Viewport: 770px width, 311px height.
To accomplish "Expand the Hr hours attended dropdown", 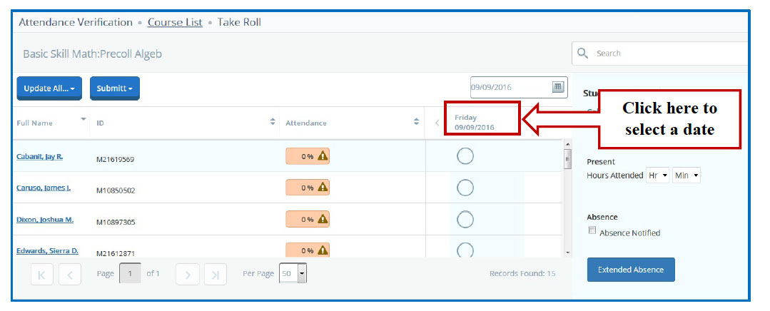I will 657,175.
